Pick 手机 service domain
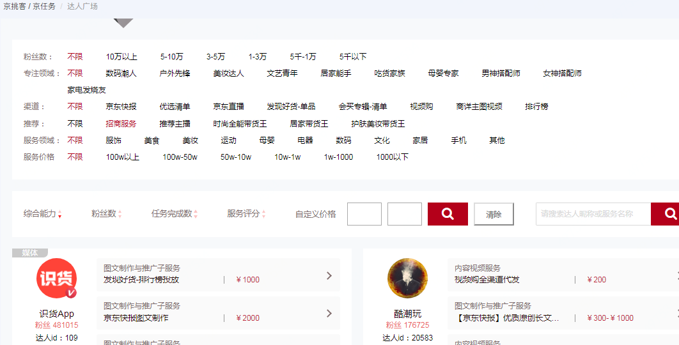 point(459,141)
